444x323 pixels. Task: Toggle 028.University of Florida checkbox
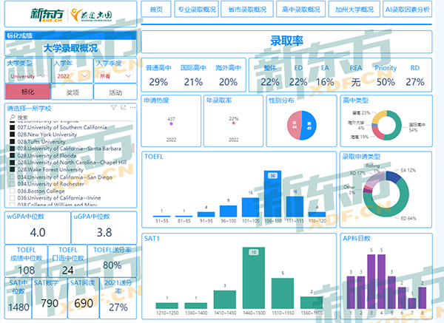[x=12, y=155]
